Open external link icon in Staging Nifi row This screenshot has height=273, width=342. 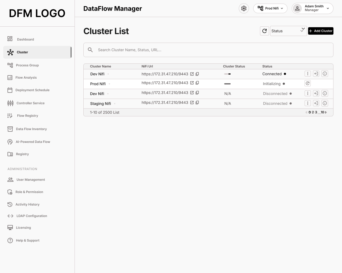[x=192, y=103]
